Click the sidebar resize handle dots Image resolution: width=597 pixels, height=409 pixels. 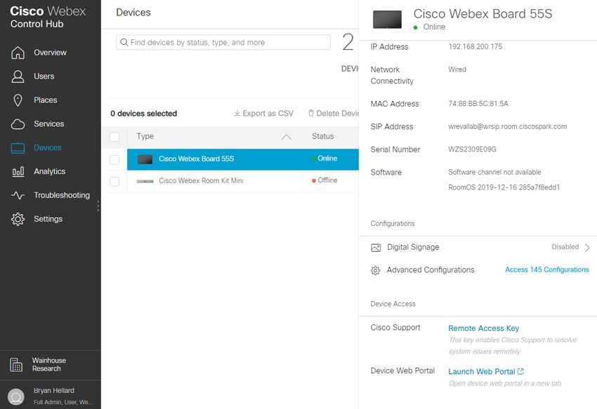coord(98,206)
